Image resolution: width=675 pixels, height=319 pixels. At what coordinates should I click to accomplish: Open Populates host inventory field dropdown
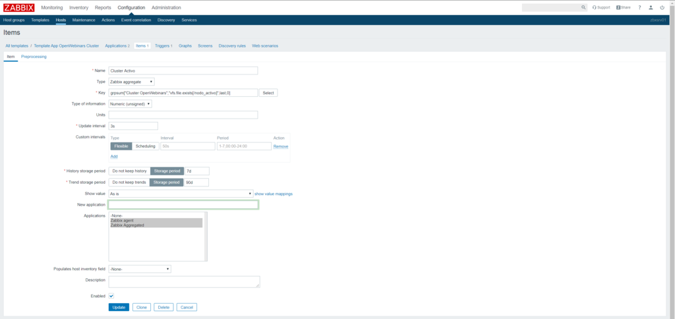click(x=140, y=269)
